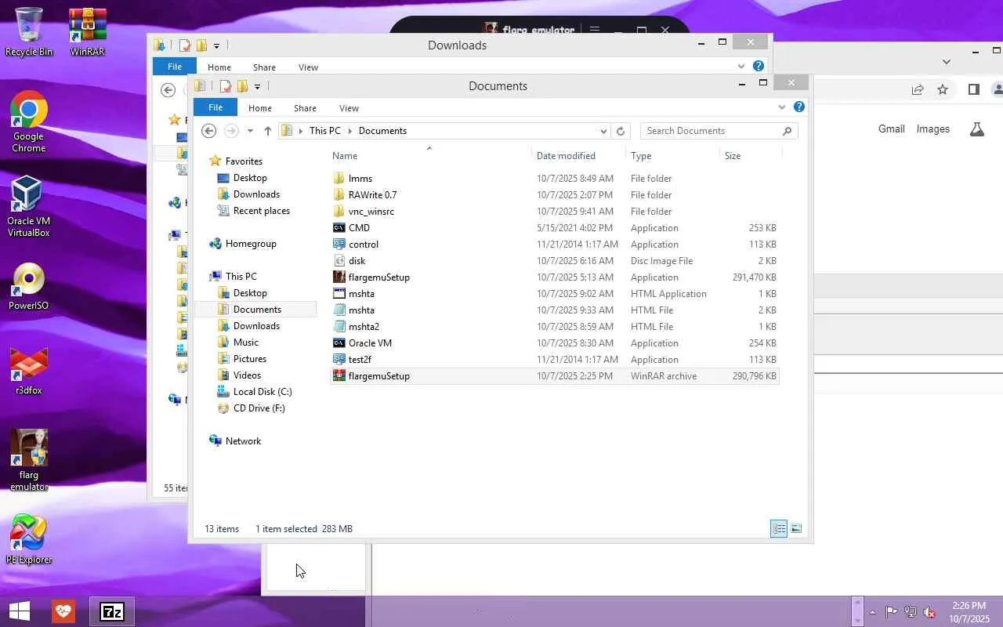Go back in the Downloads window

pos(168,90)
